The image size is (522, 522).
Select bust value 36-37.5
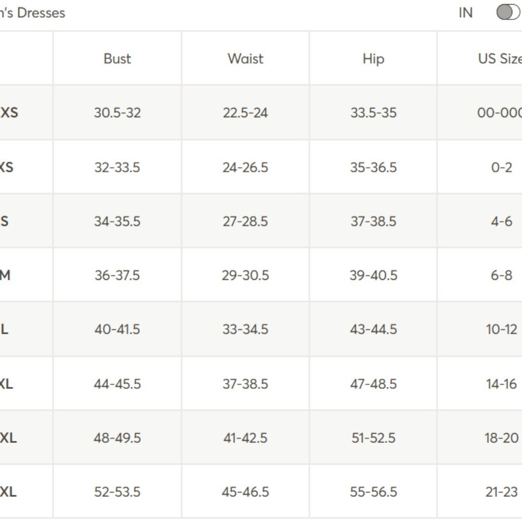[117, 275]
